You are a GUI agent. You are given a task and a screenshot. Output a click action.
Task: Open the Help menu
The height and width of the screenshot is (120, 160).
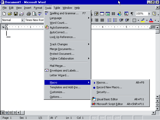point(77,8)
